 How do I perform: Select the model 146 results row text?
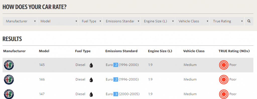128,80
